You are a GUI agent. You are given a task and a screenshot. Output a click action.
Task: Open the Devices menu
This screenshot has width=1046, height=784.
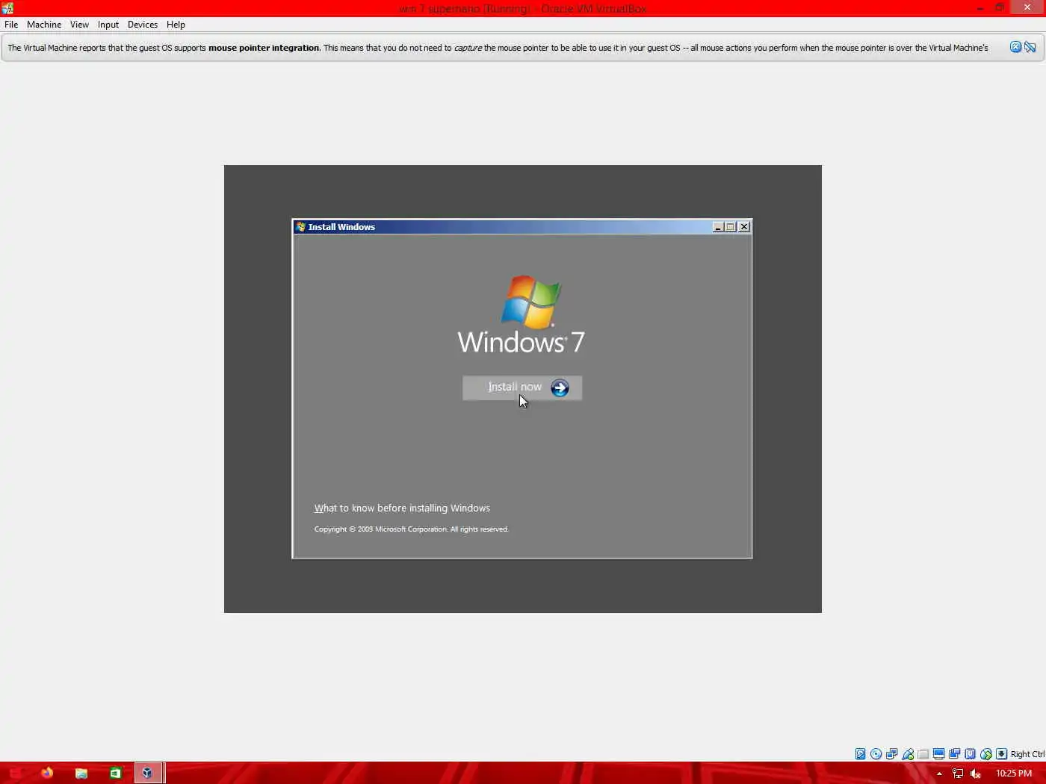coord(143,25)
